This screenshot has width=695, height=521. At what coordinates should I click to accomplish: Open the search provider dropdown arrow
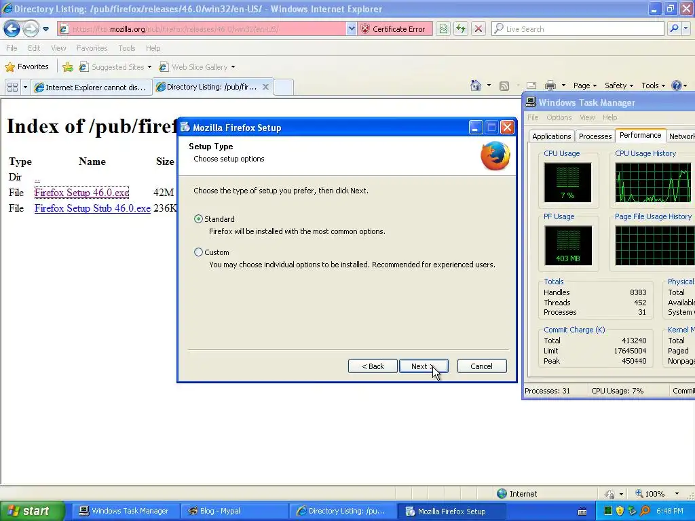click(x=686, y=28)
